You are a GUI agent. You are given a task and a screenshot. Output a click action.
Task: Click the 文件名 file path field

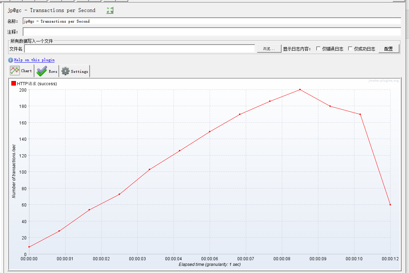click(x=140, y=49)
